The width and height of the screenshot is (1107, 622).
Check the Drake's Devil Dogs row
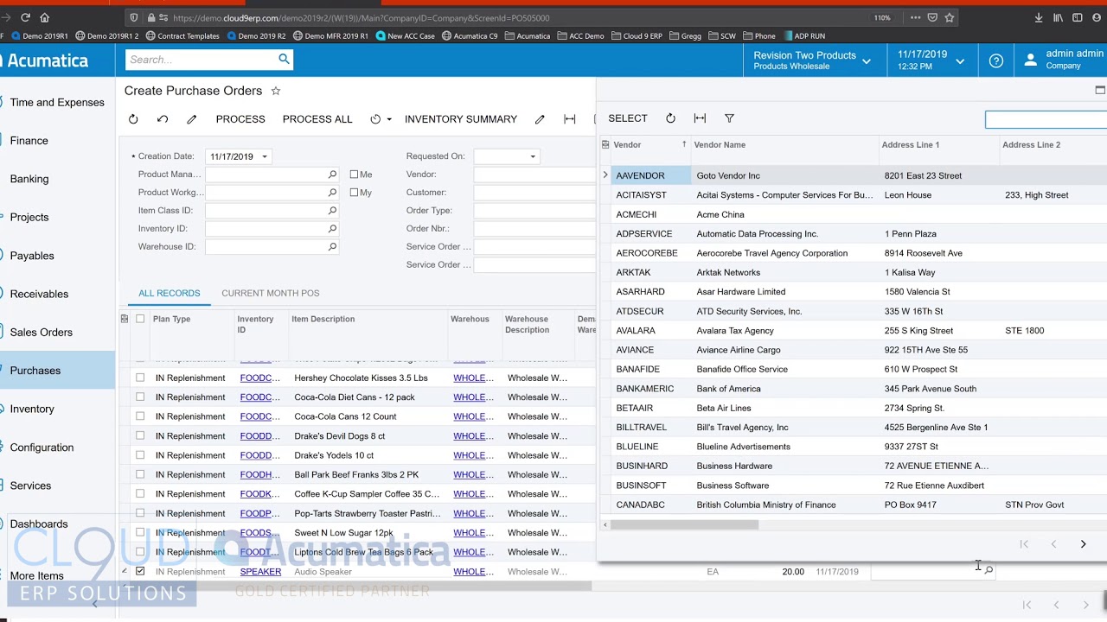pyautogui.click(x=140, y=436)
